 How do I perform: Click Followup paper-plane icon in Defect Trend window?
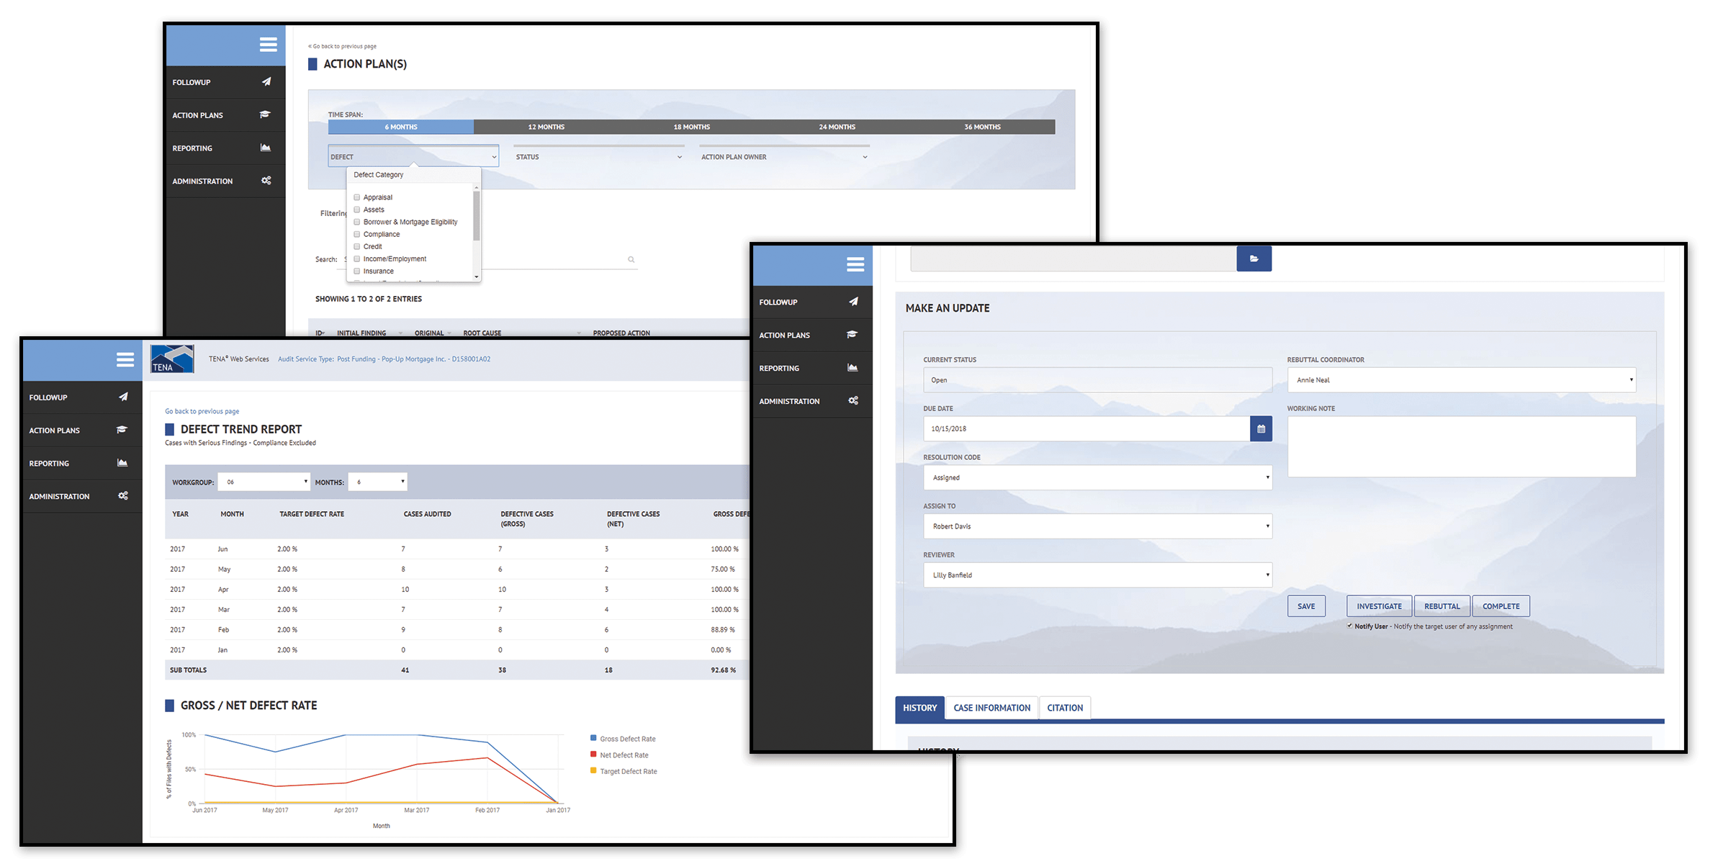(123, 397)
